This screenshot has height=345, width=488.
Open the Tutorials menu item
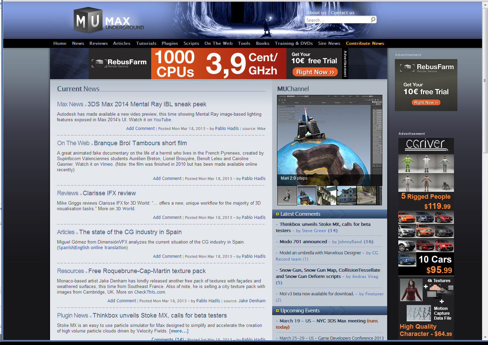(146, 43)
